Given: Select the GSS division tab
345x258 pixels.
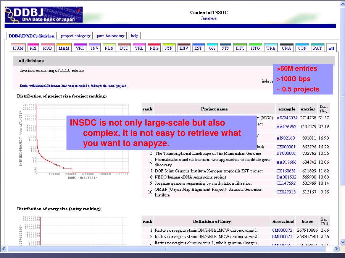Looking at the screenshot, I should pyautogui.click(x=212, y=48).
